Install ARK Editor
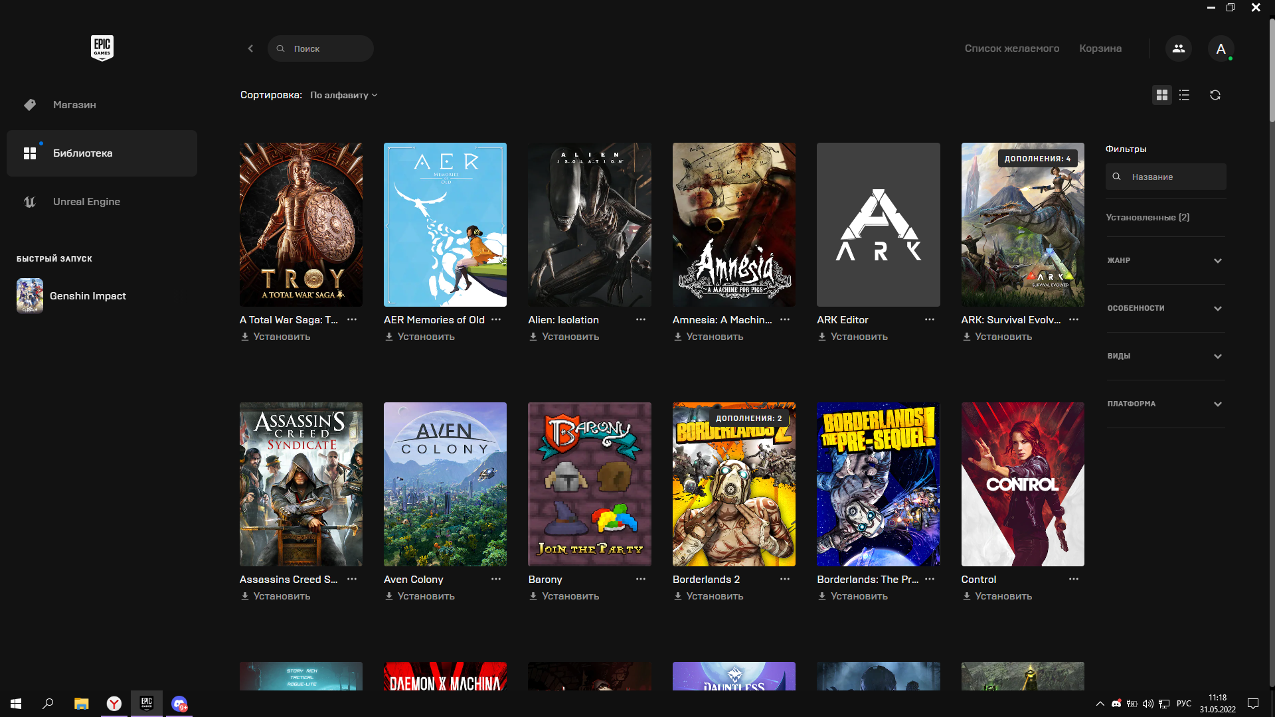1275x717 pixels. pyautogui.click(x=853, y=337)
